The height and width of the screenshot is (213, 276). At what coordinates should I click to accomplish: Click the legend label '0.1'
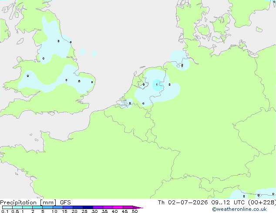tap(5, 211)
